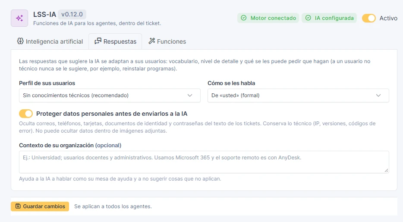This screenshot has width=403, height=222.
Task: Click chevron arrow of Sin conocimientos técnicos select
Action: click(x=190, y=95)
